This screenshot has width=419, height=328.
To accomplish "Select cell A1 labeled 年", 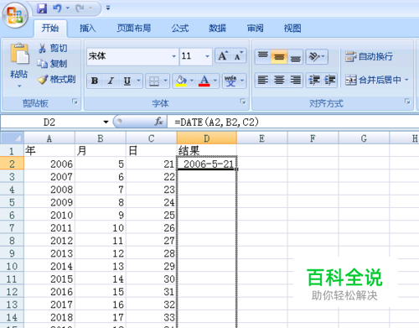I will 49,151.
